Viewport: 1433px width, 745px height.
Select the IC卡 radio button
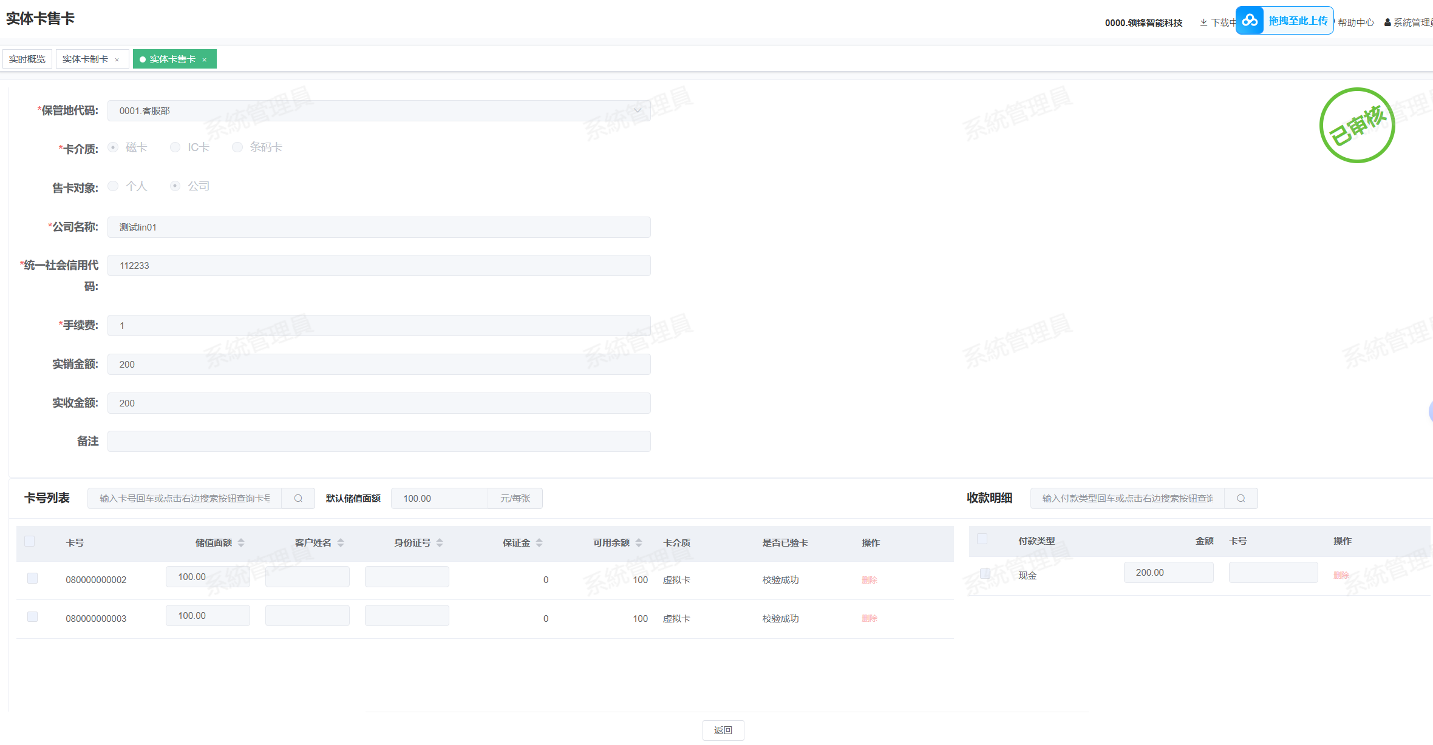click(x=175, y=147)
